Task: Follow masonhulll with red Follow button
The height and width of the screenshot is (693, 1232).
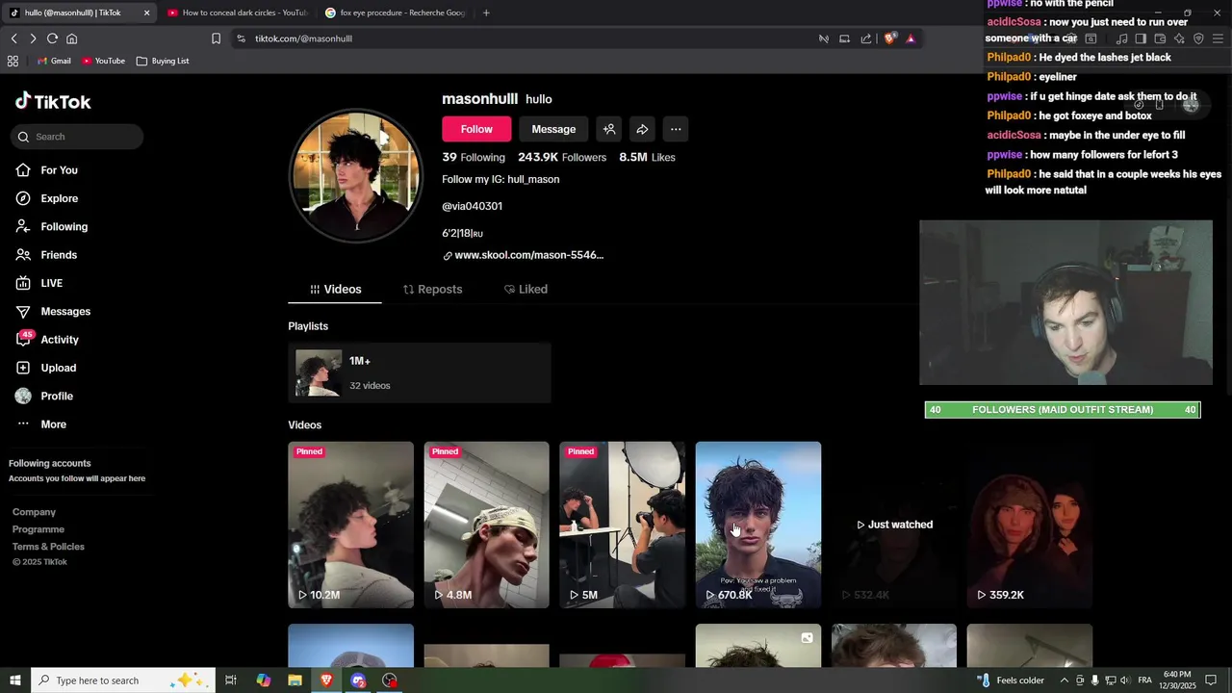Action: tap(476, 129)
